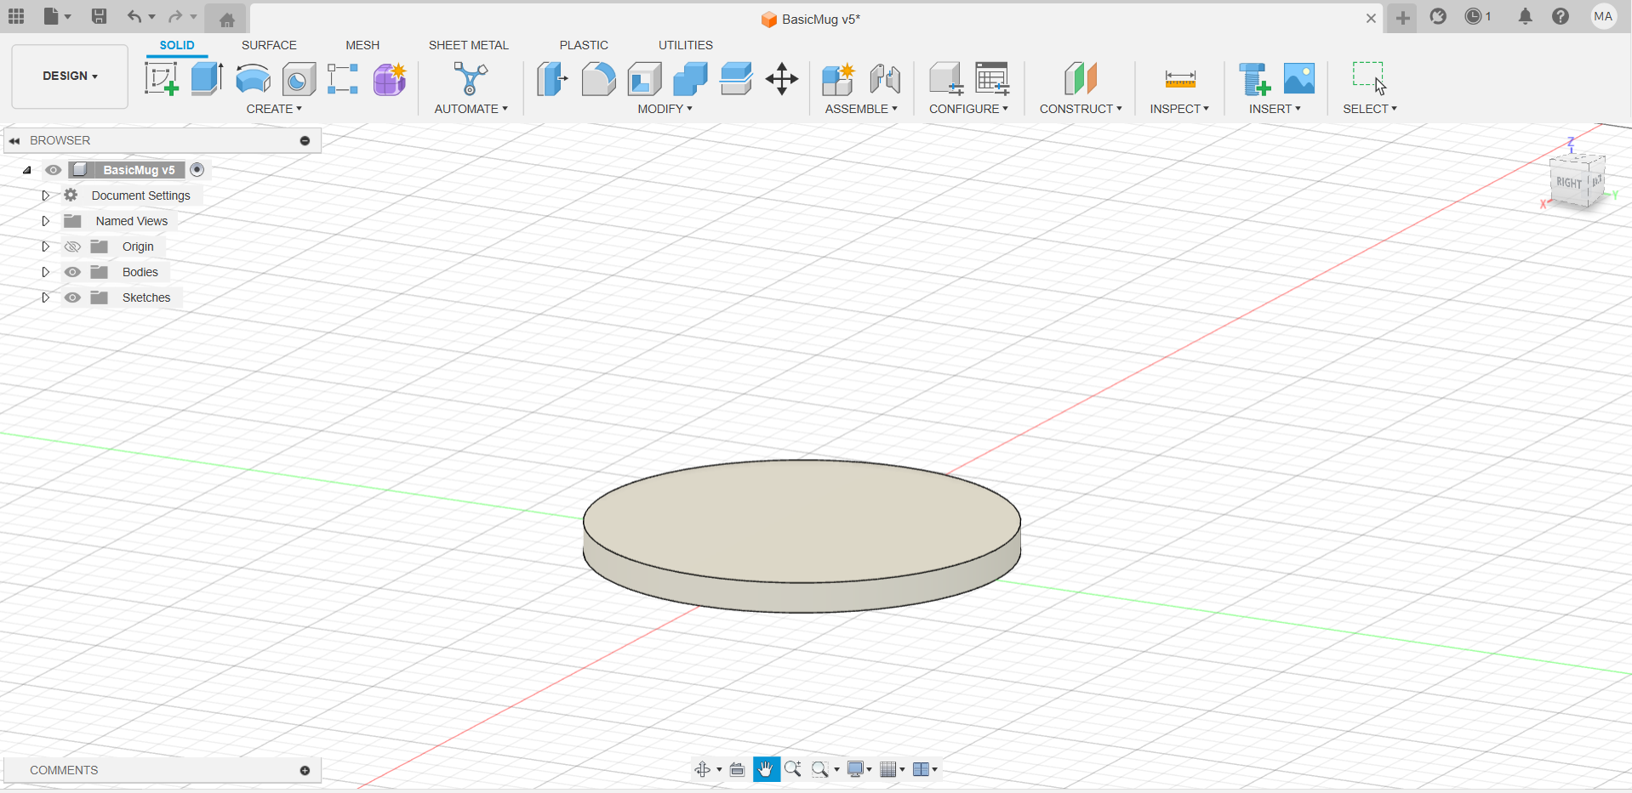1632x793 pixels.
Task: Insert a Canvas image
Action: point(1298,79)
